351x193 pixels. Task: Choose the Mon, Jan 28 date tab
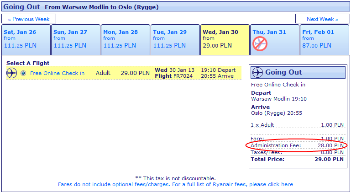[x=126, y=39]
